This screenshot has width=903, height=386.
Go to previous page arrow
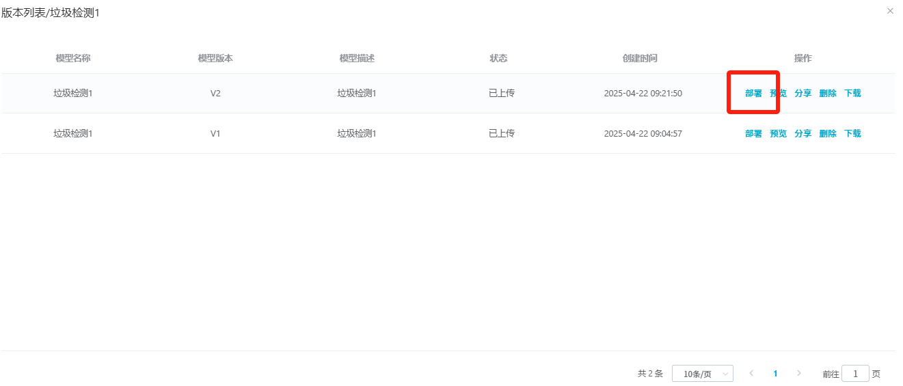751,373
